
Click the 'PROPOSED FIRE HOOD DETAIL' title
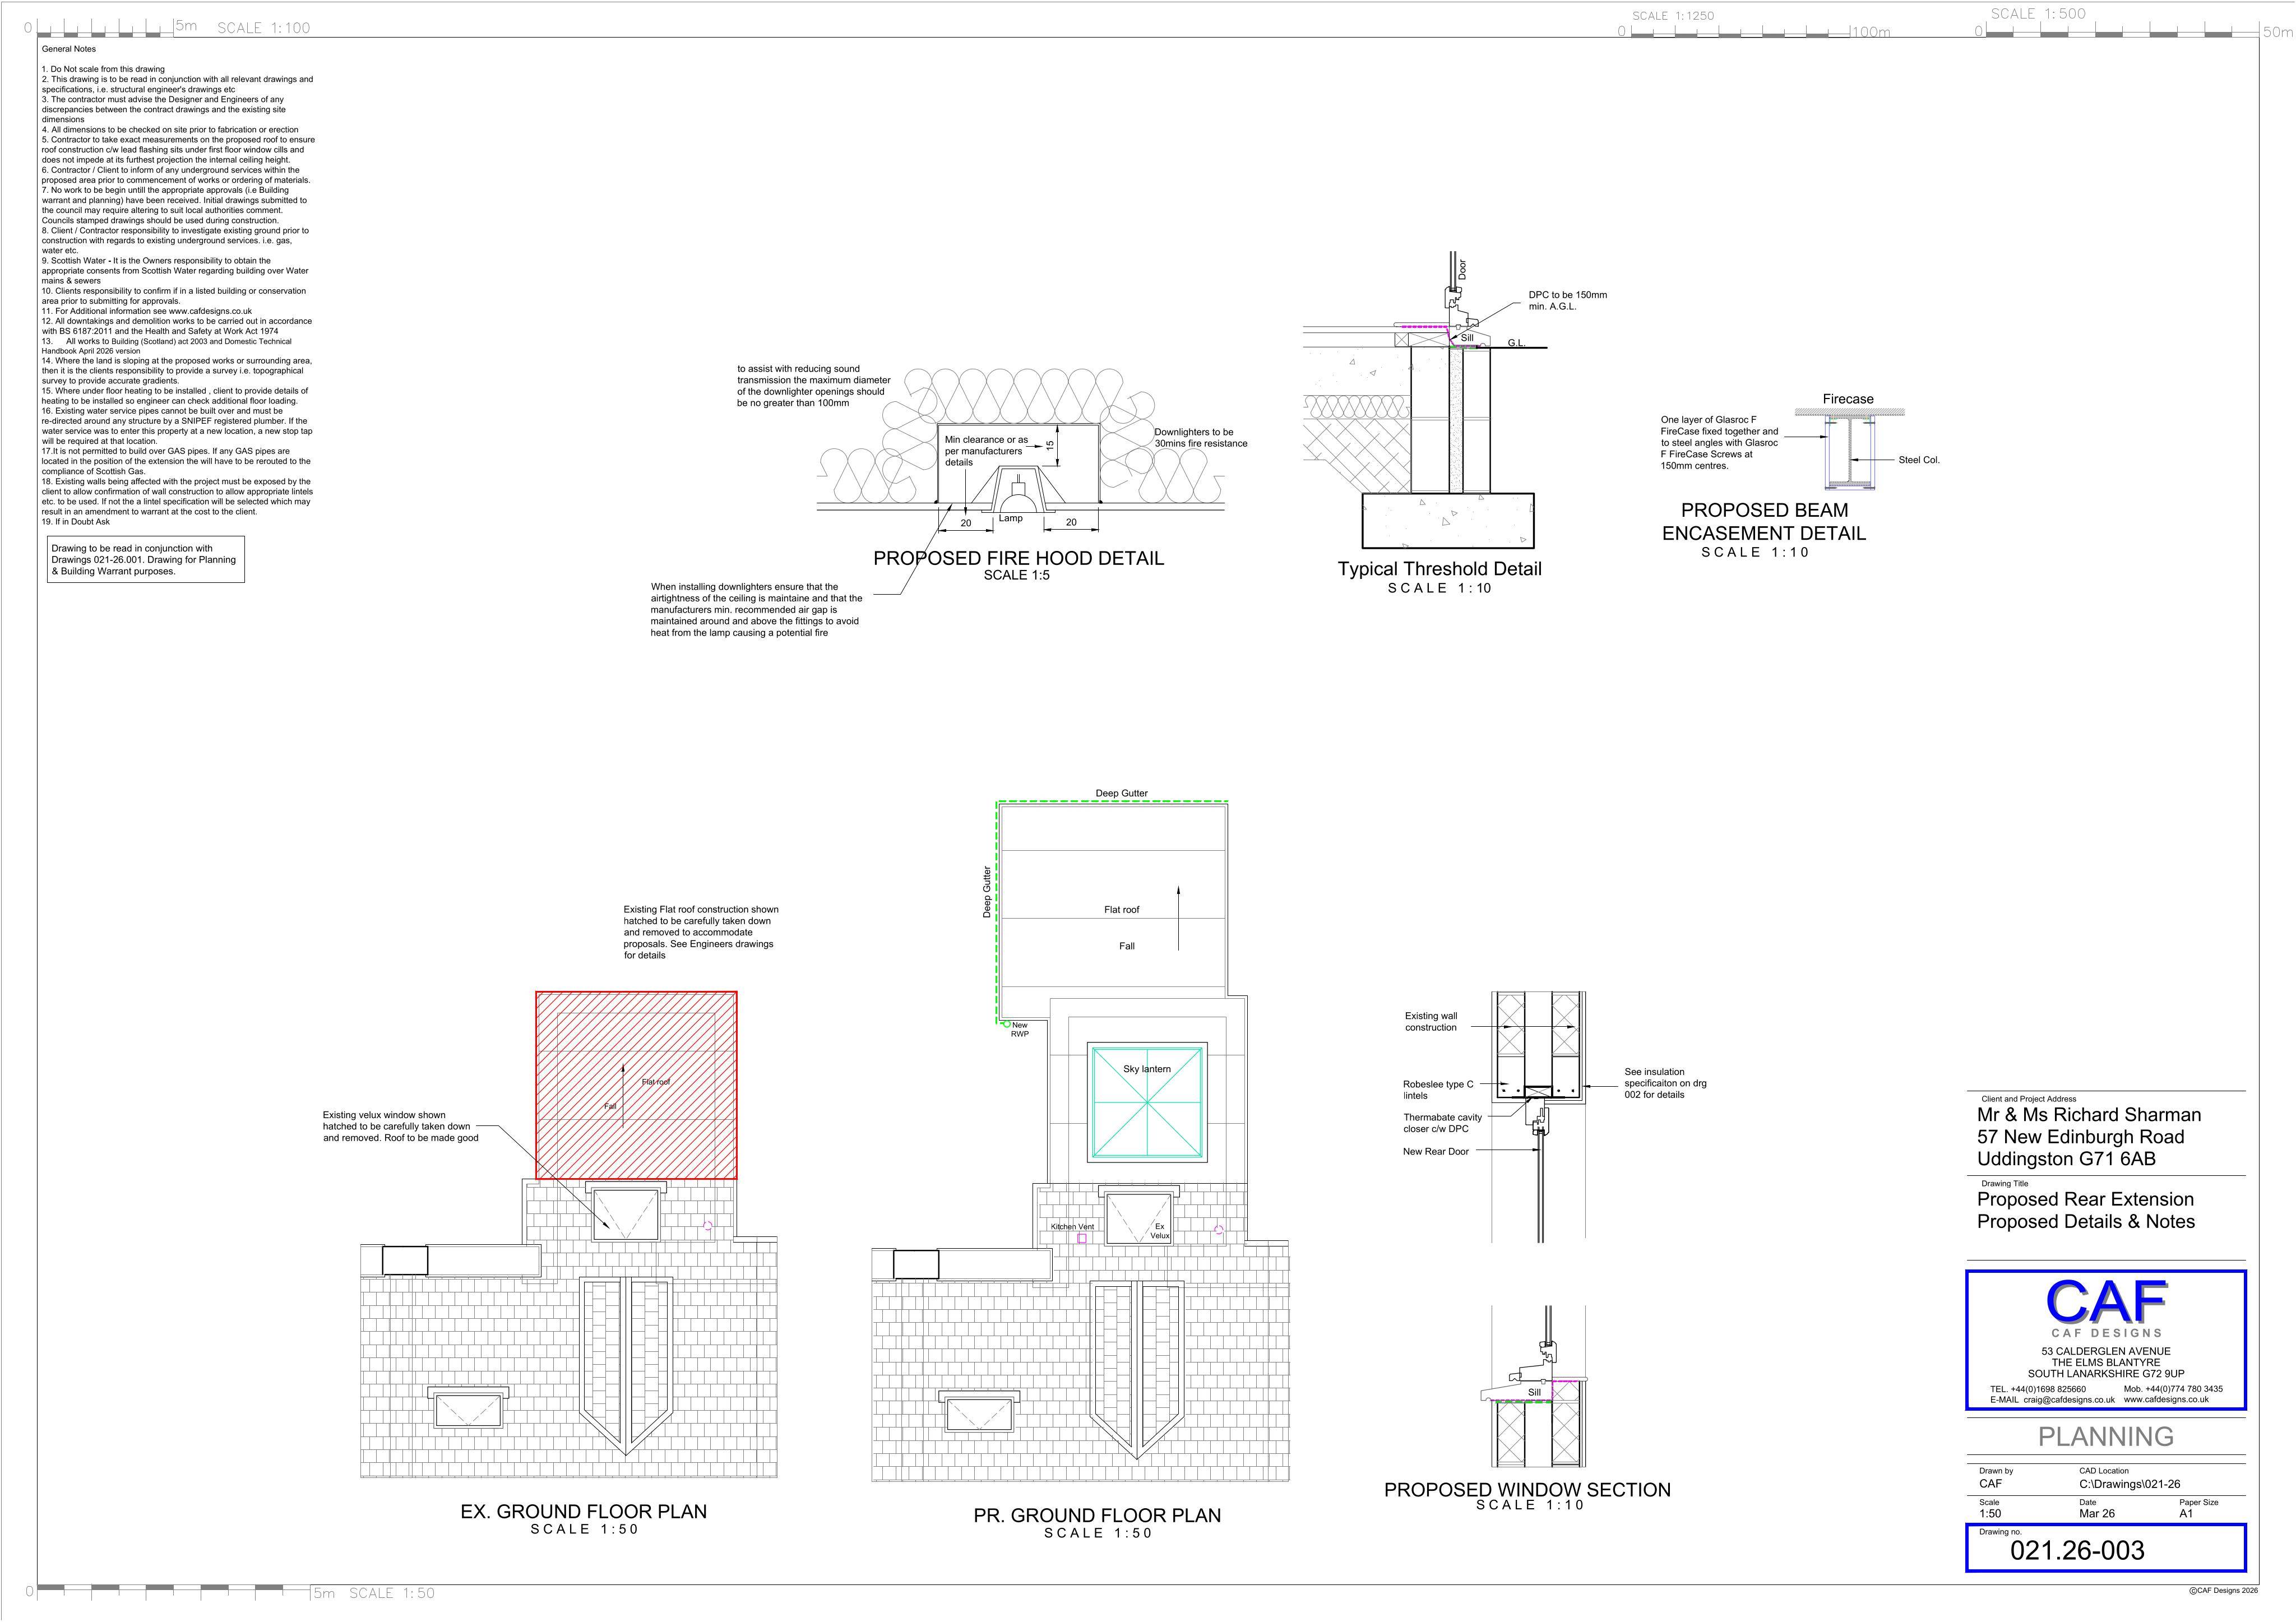tap(1018, 558)
